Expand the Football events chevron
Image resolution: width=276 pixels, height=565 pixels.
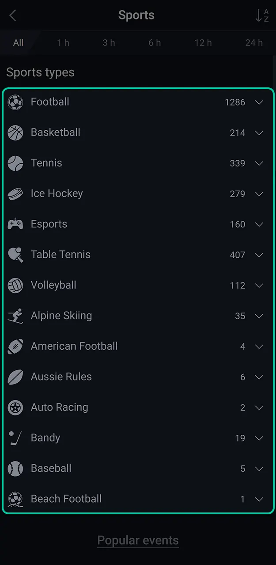click(x=259, y=102)
